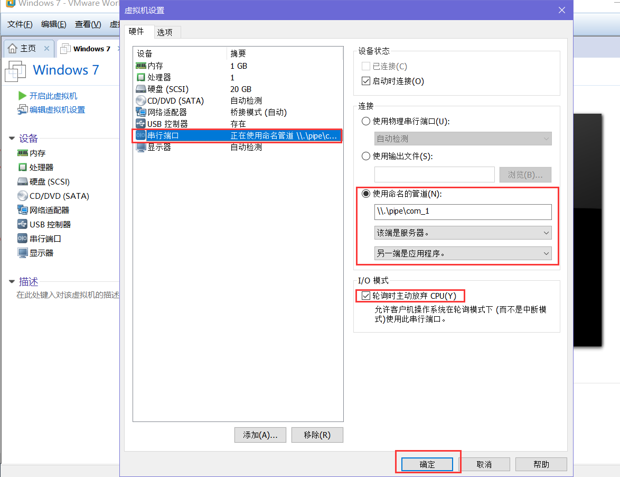Click the network adapter icon in the dialog list
Screen dimensions: 620x477
click(x=141, y=112)
